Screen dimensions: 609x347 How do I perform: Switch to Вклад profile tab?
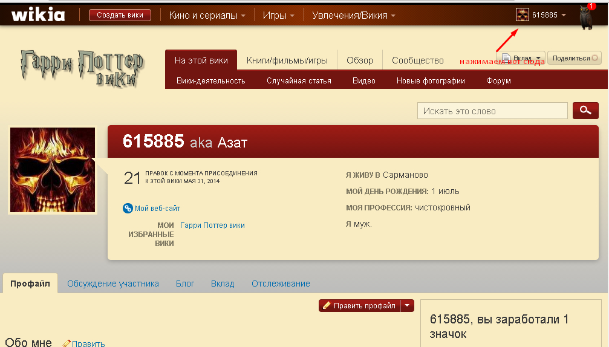pyautogui.click(x=223, y=284)
